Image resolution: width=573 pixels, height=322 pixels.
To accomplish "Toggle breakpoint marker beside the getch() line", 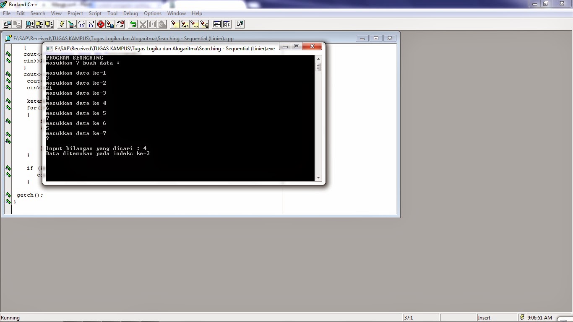I will click(x=8, y=195).
